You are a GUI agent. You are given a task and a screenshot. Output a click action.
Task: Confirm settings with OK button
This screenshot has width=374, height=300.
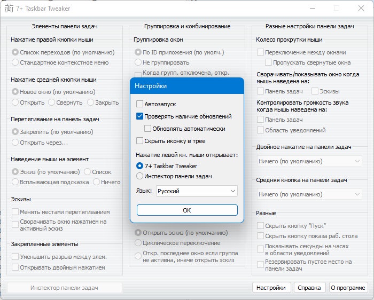[x=187, y=210]
